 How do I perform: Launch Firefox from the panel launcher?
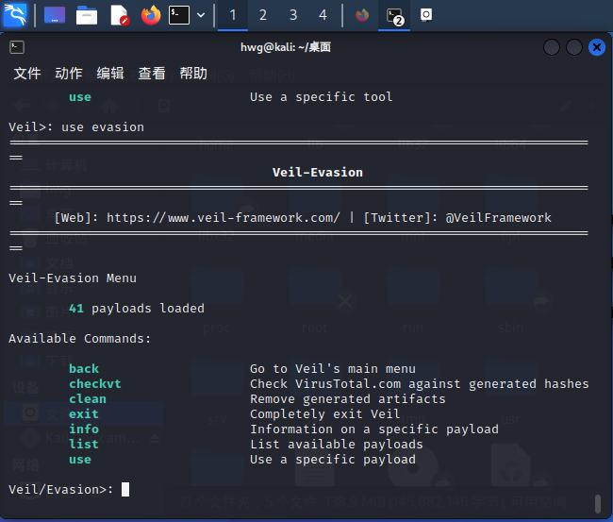[x=151, y=15]
